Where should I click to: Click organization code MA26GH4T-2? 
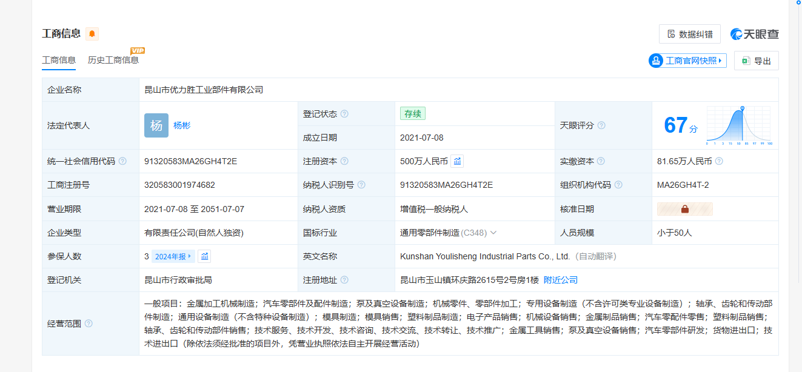683,185
